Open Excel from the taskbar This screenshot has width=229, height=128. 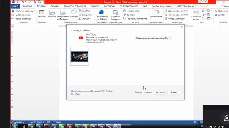(78, 127)
